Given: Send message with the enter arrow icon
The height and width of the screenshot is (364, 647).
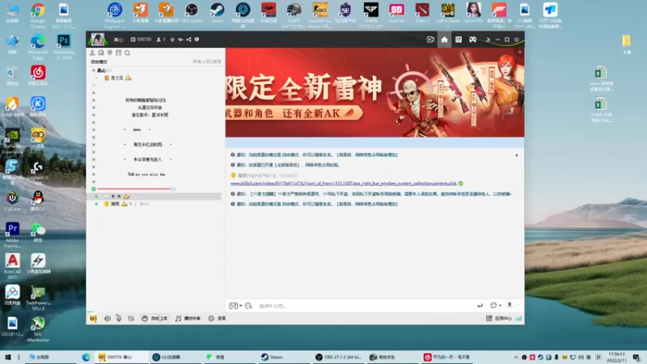Looking at the screenshot, I should [480, 306].
